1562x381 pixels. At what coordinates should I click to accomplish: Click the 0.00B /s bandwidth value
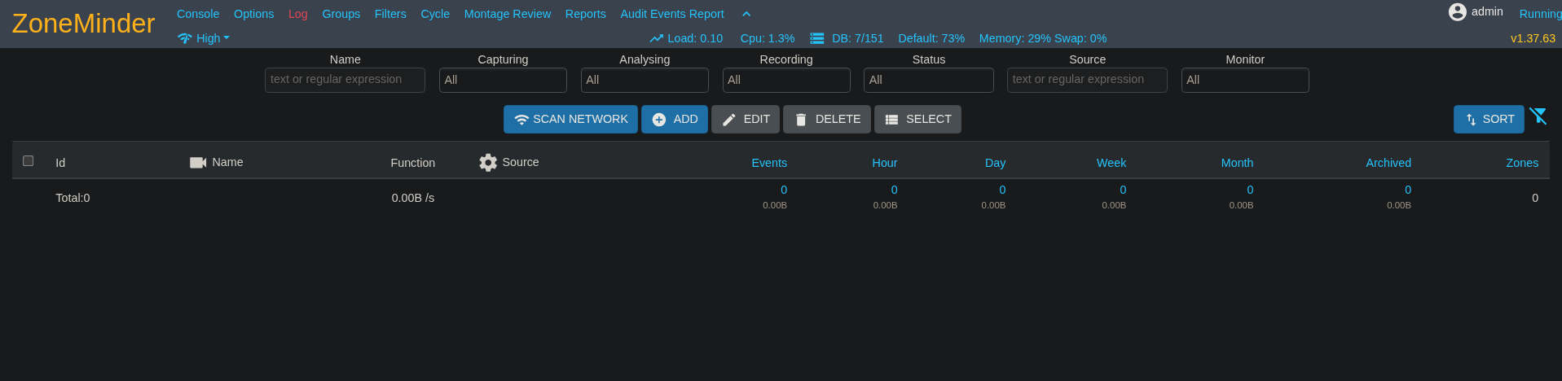413,198
